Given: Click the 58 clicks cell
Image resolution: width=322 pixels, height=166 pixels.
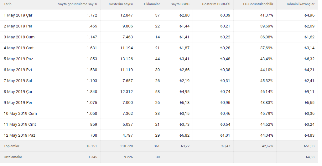Looking at the screenshot, I should (x=158, y=92).
